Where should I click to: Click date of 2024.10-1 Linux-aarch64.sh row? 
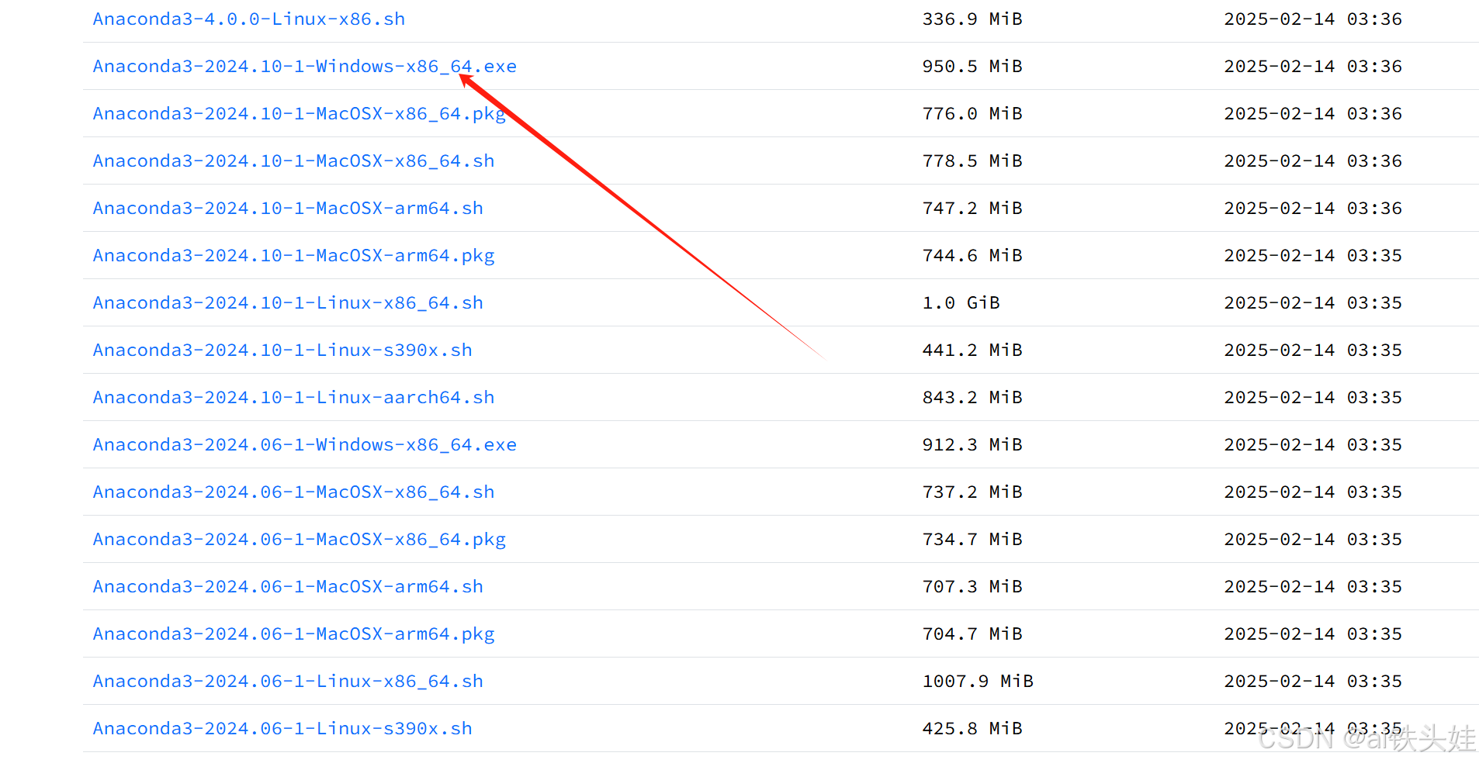(1313, 398)
